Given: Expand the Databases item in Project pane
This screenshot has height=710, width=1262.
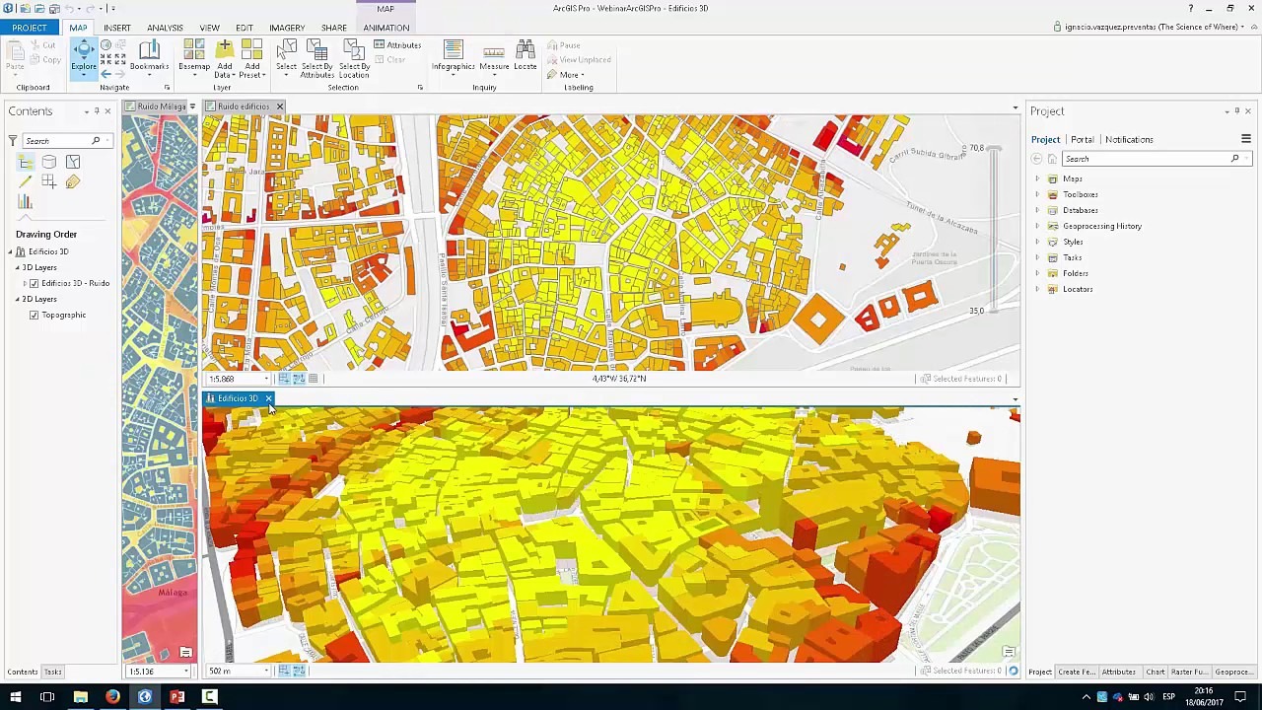Looking at the screenshot, I should (x=1037, y=211).
